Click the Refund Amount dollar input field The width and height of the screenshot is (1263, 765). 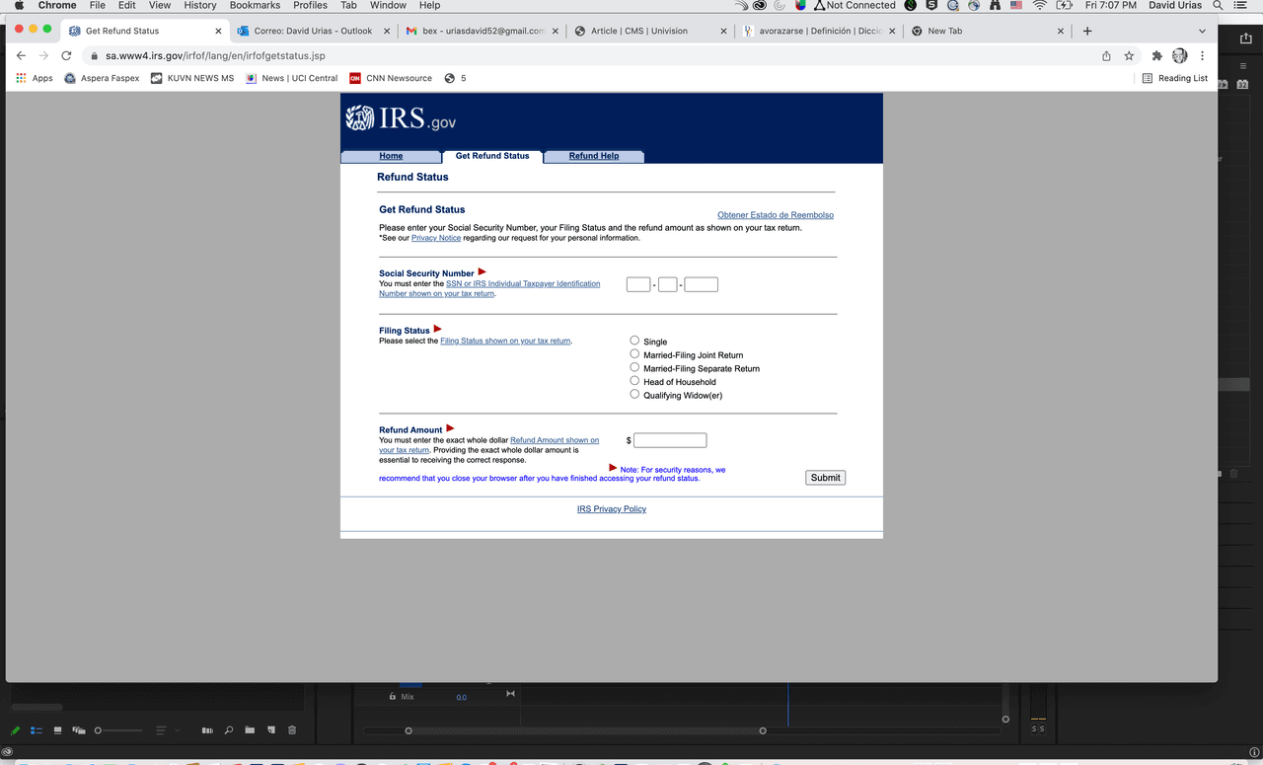tap(670, 440)
